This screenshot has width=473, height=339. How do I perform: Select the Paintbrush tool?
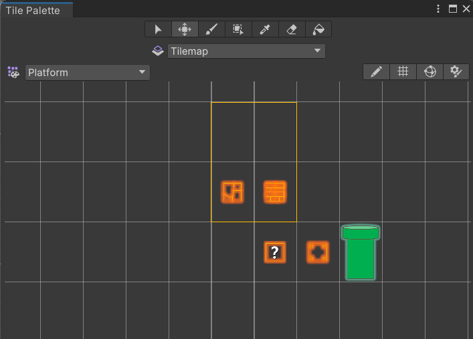211,29
